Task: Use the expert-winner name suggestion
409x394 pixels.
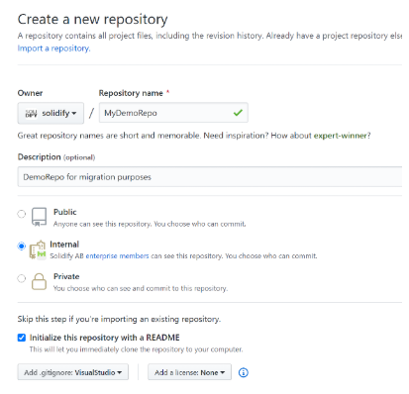Action: point(341,136)
